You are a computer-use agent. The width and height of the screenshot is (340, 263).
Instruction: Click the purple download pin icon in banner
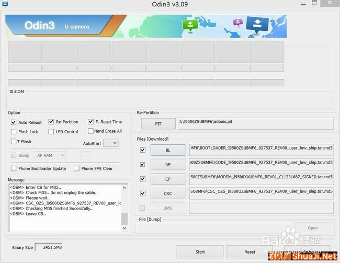[x=238, y=22]
